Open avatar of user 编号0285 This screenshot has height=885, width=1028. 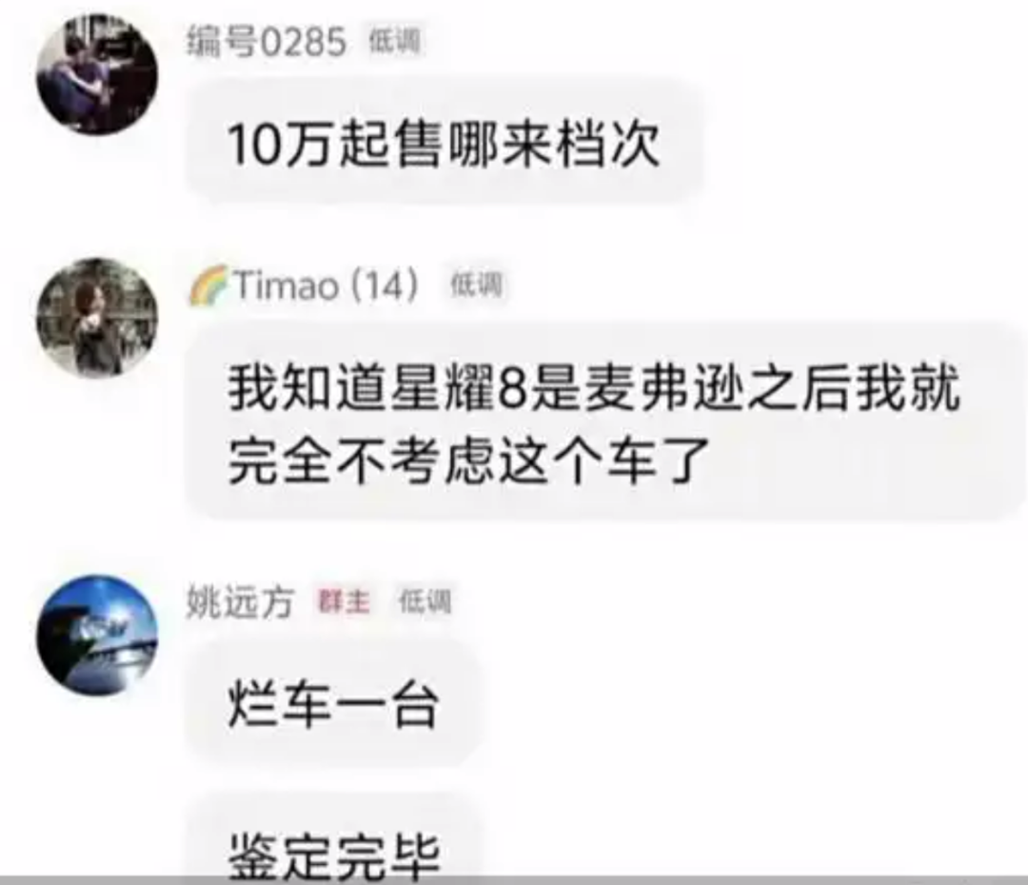(x=97, y=73)
